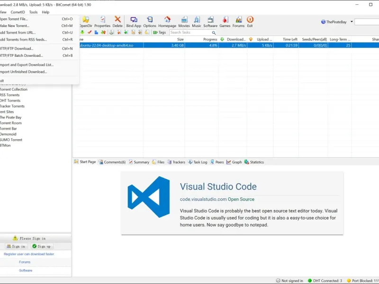The width and height of the screenshot is (379, 284).
Task: Delete the selected task via toolbar
Action: click(117, 22)
